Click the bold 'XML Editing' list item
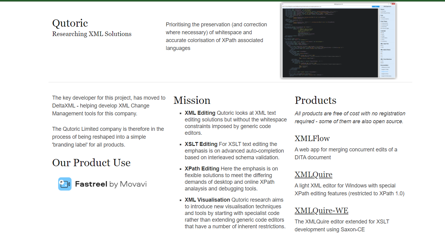This screenshot has height=241, width=445. pyautogui.click(x=200, y=113)
